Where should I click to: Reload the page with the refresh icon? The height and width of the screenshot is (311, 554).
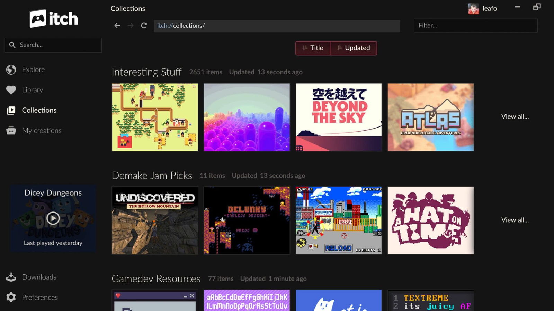tap(143, 25)
